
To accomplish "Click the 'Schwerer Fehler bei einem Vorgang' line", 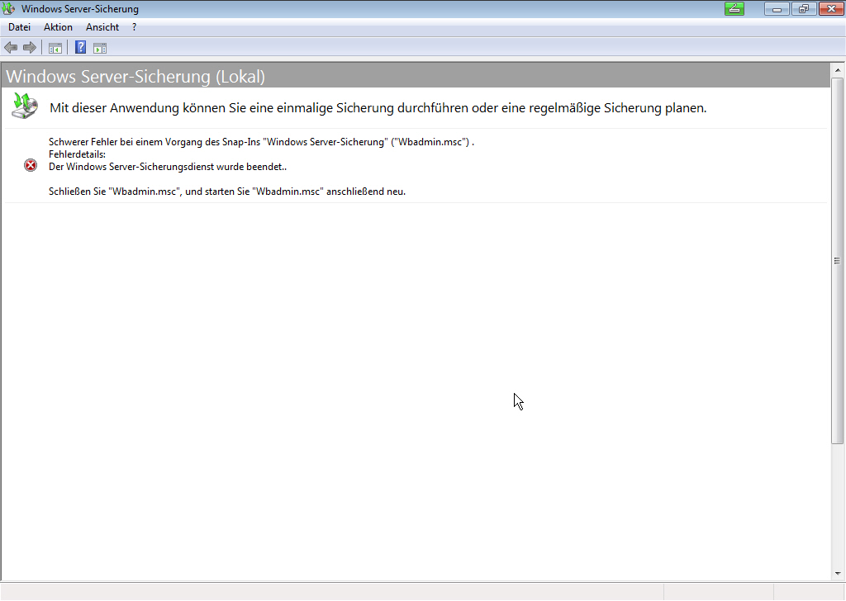I will [x=262, y=142].
